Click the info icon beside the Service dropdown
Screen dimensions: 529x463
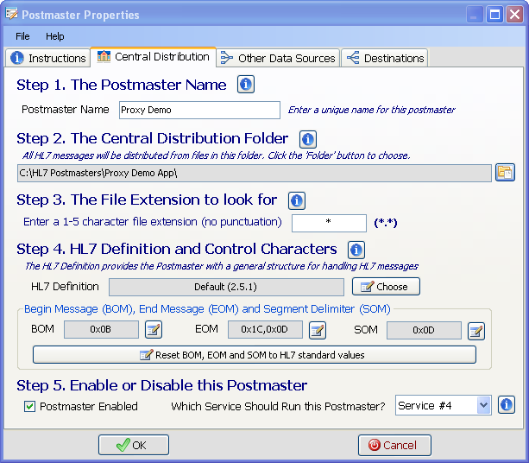pyautogui.click(x=507, y=405)
